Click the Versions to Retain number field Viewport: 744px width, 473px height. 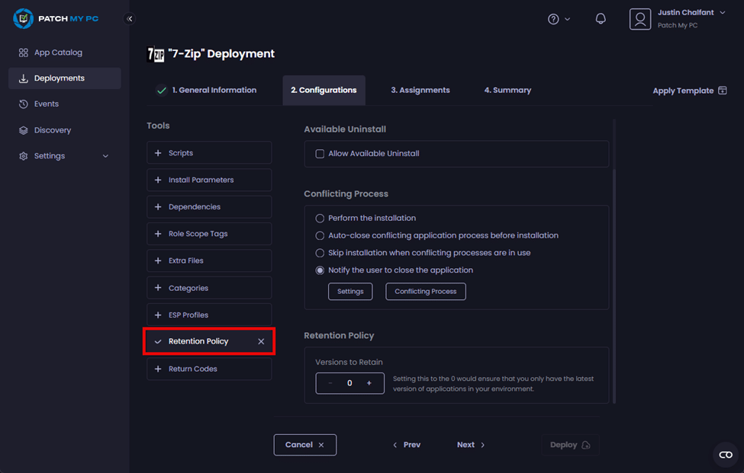(x=349, y=383)
